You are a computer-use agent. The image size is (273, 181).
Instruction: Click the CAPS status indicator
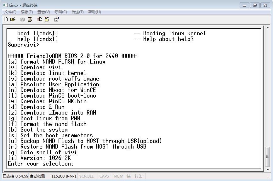pyautogui.click(x=104, y=176)
